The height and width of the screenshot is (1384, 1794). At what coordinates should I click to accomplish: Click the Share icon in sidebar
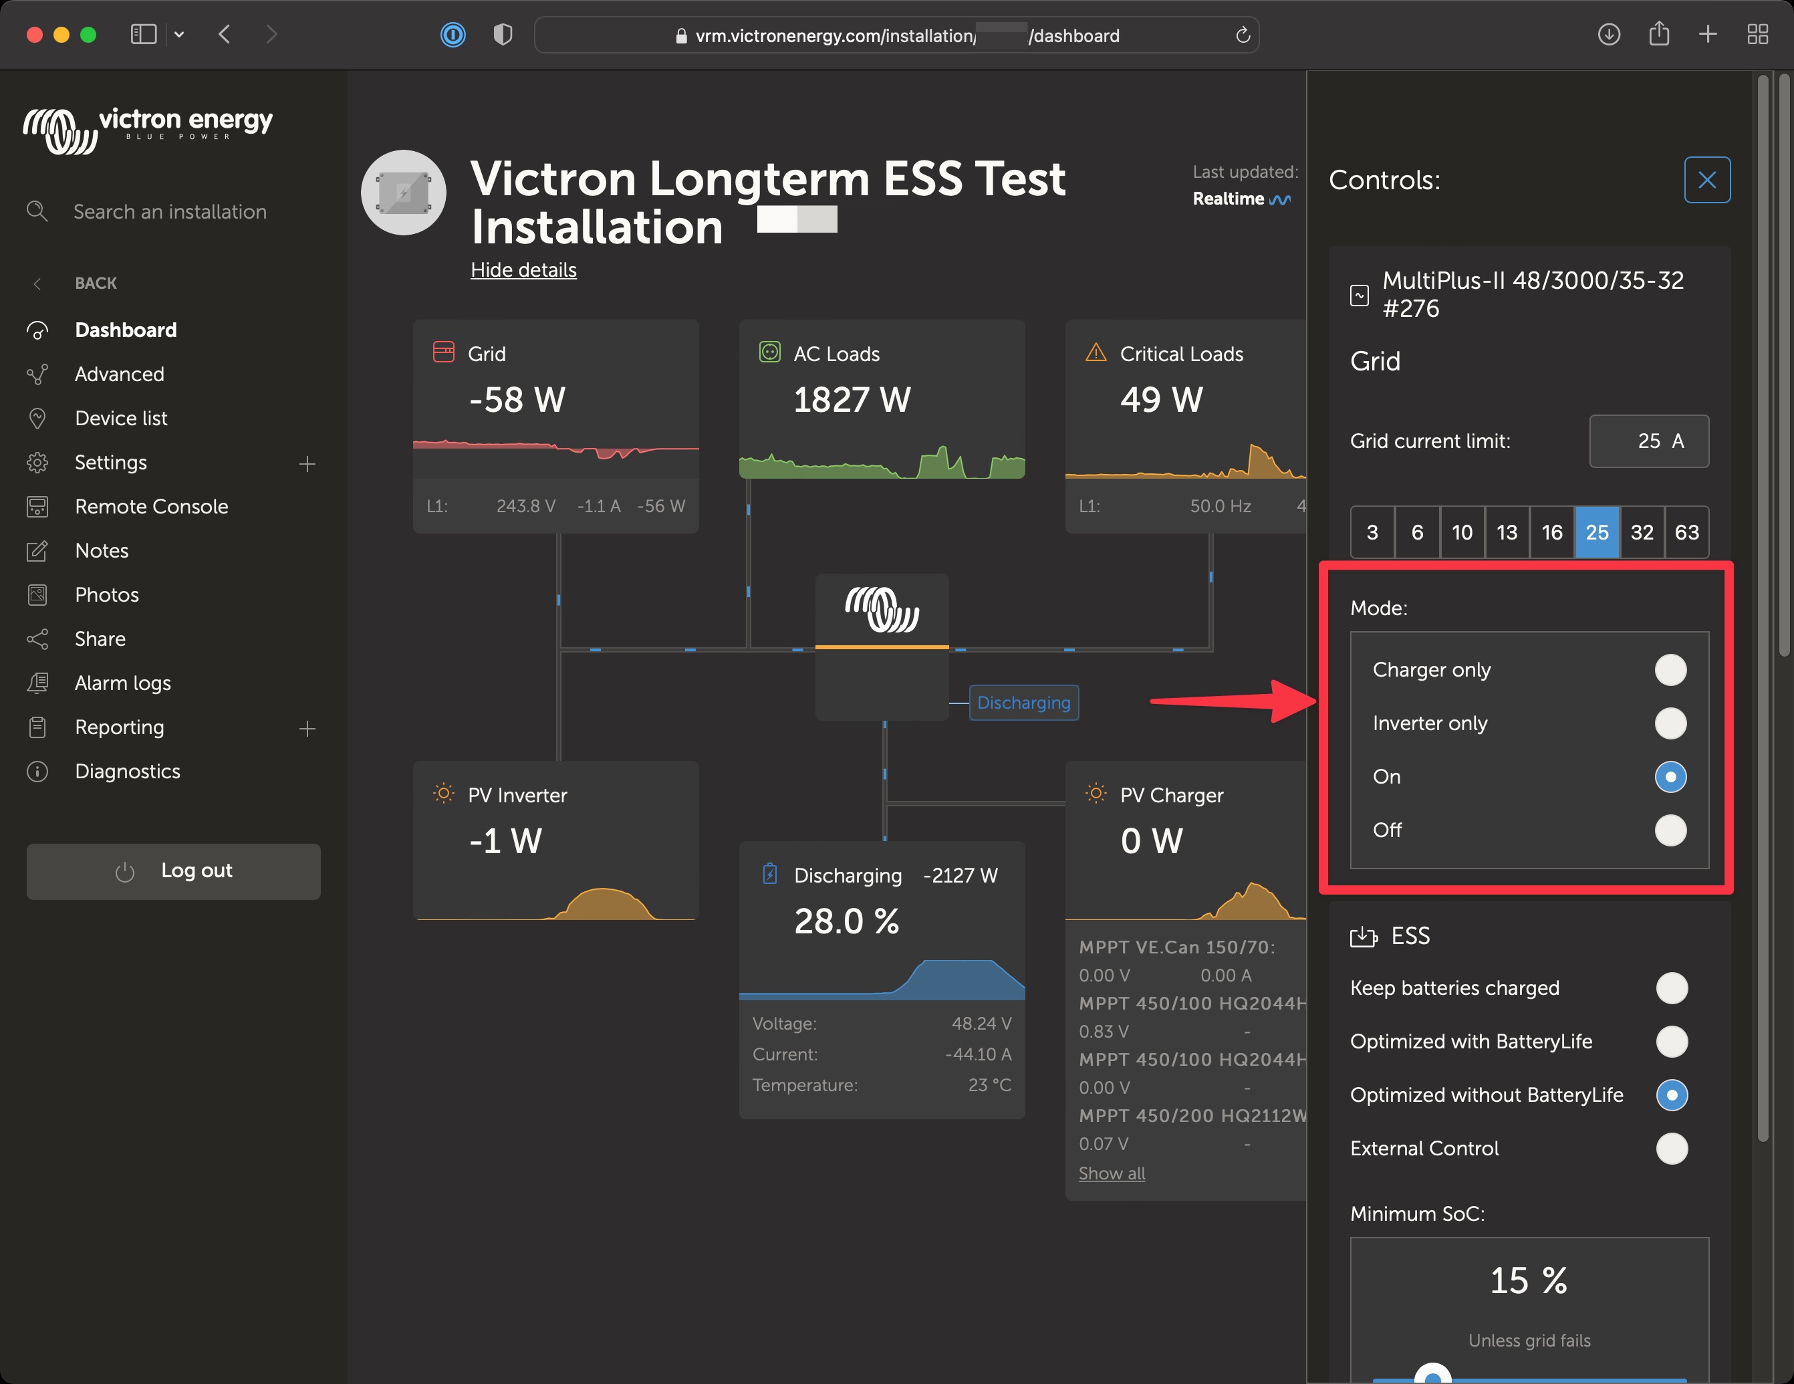click(x=38, y=639)
